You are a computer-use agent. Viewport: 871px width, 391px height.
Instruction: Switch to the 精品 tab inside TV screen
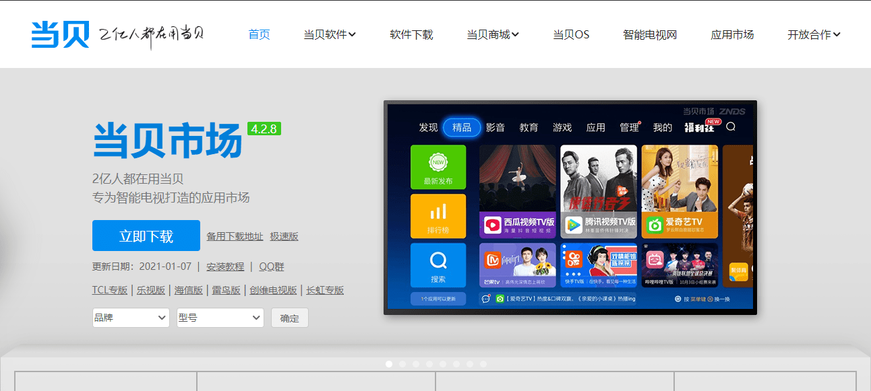click(x=461, y=127)
